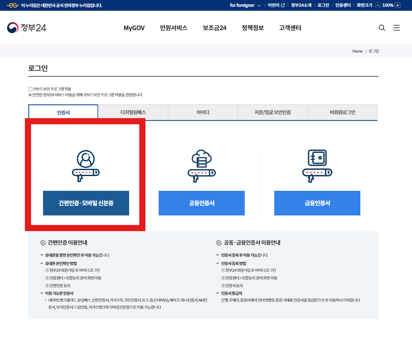412x341 pixels.
Task: Select the 지문/얼굴 보안인증 tab
Action: coord(272,112)
